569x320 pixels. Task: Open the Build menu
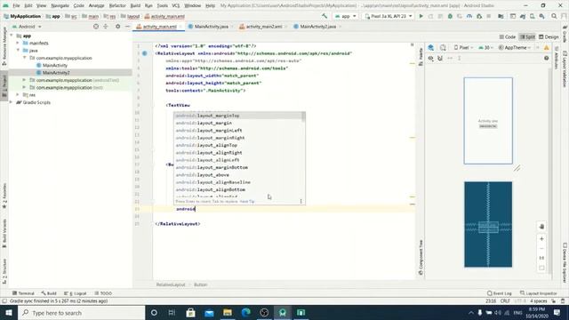(x=135, y=5)
